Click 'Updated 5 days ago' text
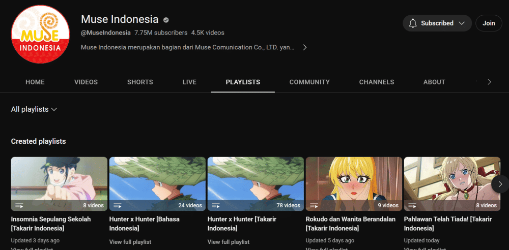The height and width of the screenshot is (250, 509). 330,240
